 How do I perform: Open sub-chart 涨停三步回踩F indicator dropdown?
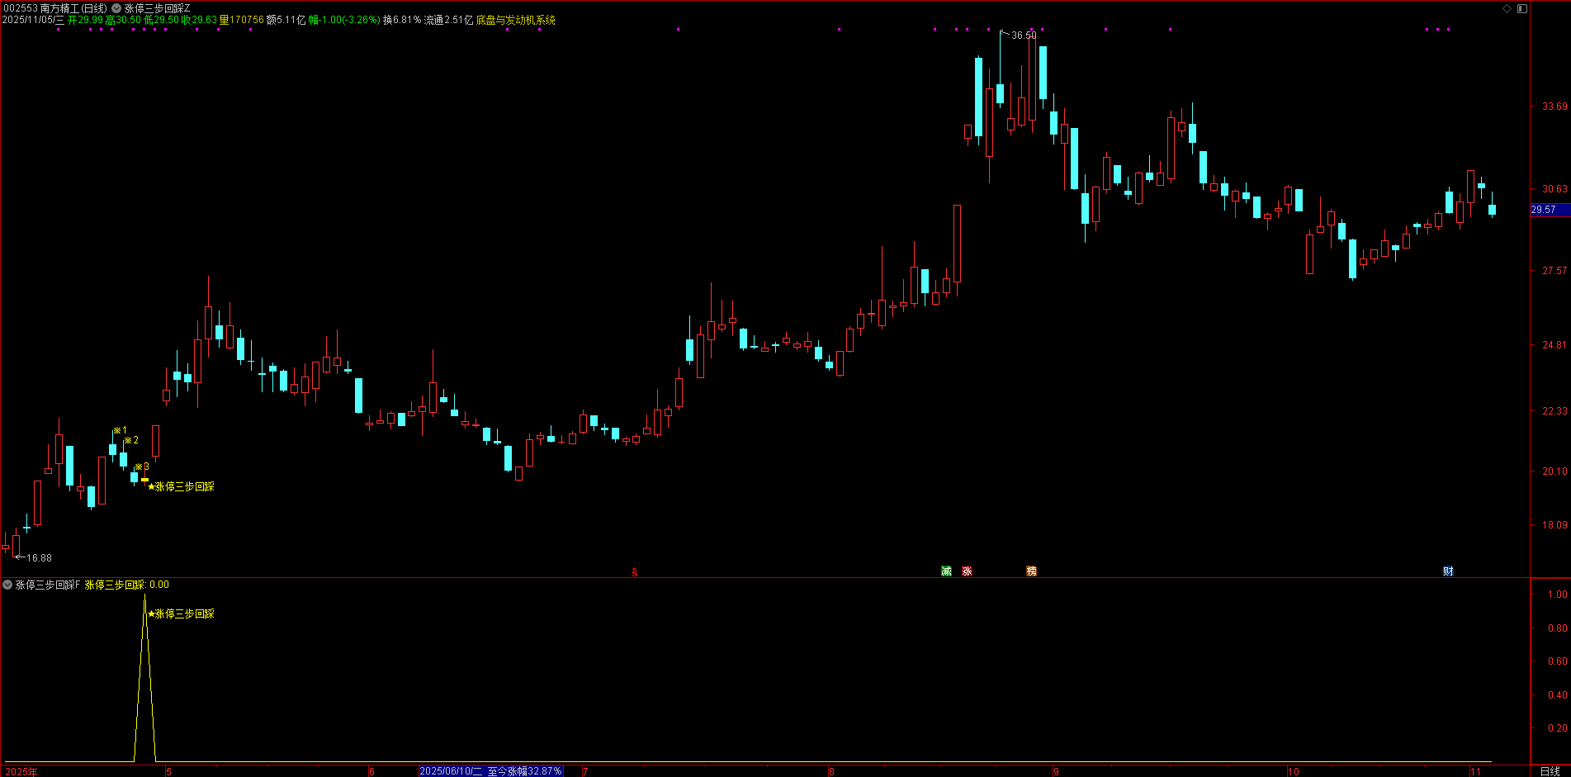click(7, 585)
